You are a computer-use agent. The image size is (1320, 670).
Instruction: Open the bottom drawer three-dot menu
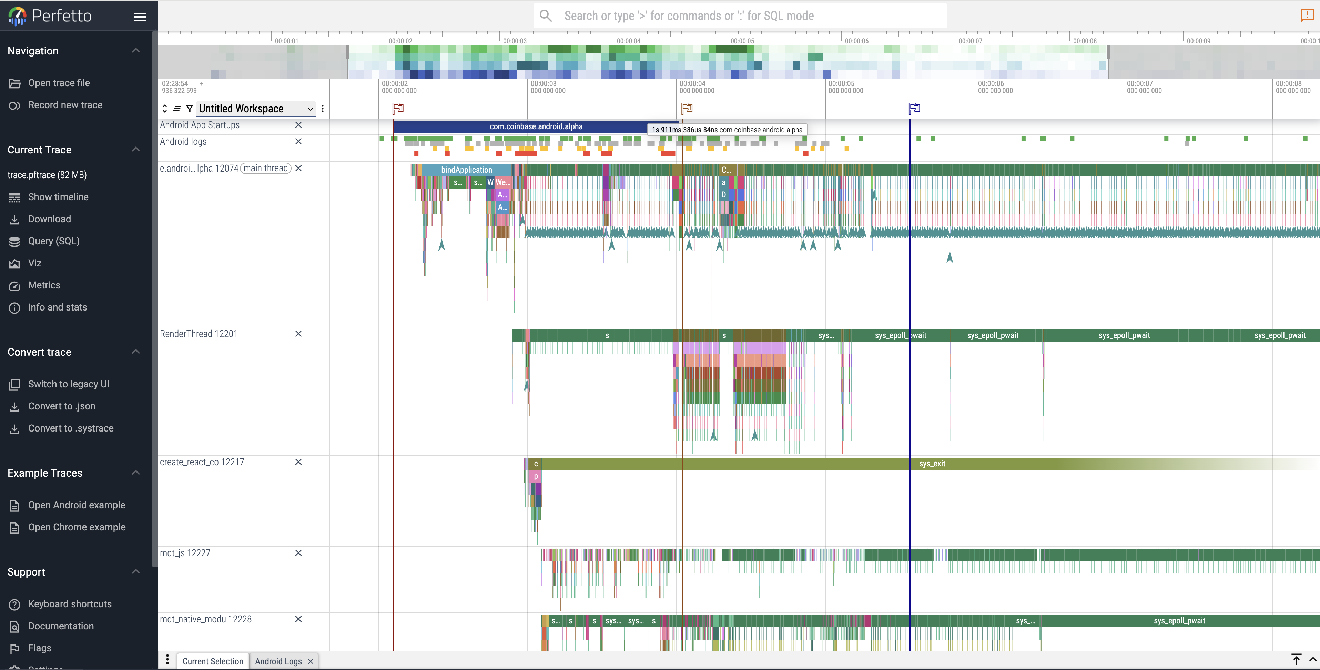(x=167, y=660)
